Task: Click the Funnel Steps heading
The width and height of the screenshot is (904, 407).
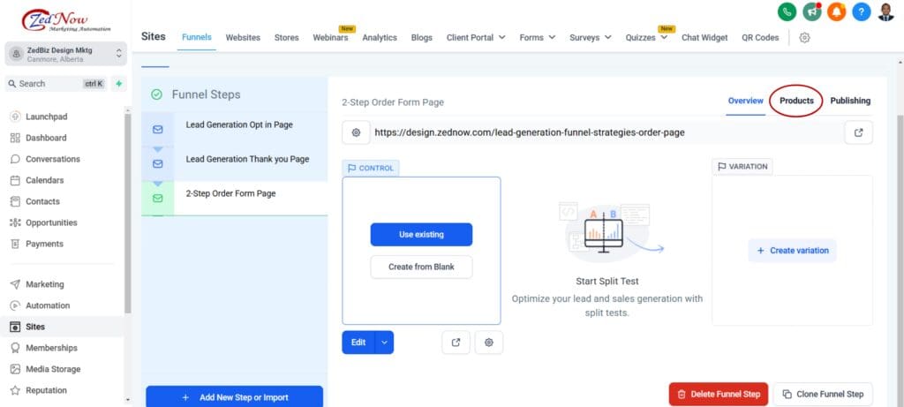Action: [x=206, y=94]
